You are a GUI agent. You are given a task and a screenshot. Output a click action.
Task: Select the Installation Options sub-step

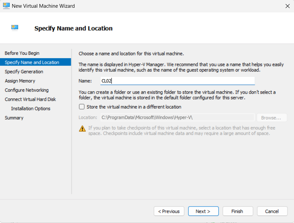point(31,108)
